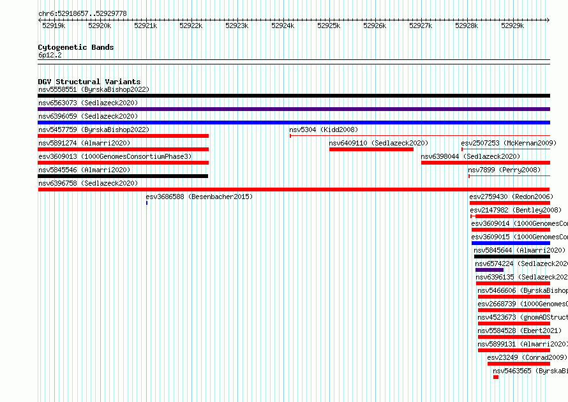
Task: Select nsv5845644 (Almarri2020) label
Action: (519, 250)
